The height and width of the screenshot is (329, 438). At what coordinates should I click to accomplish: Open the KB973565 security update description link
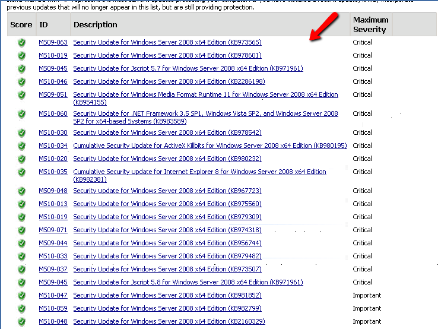(x=167, y=42)
